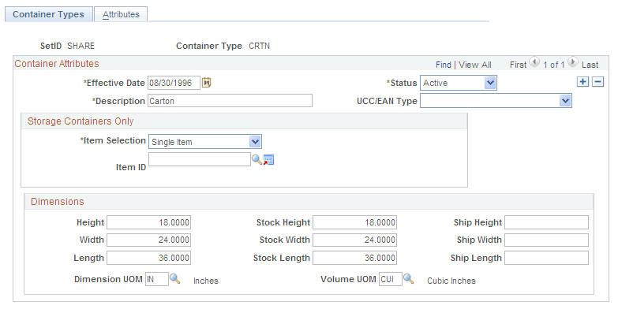The height and width of the screenshot is (309, 618).
Task: Add a new row with plus icon
Action: (582, 82)
